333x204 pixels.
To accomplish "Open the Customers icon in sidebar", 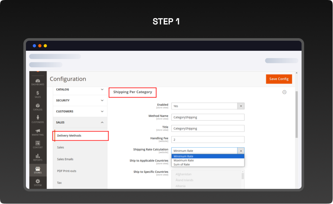I will tap(38, 119).
